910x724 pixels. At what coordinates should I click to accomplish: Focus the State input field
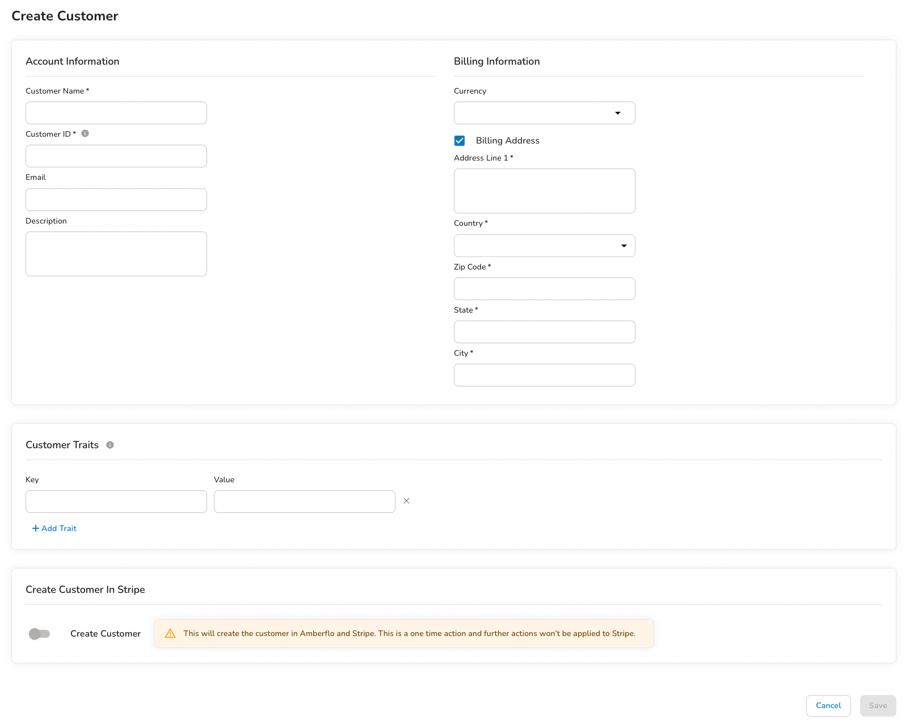(545, 332)
